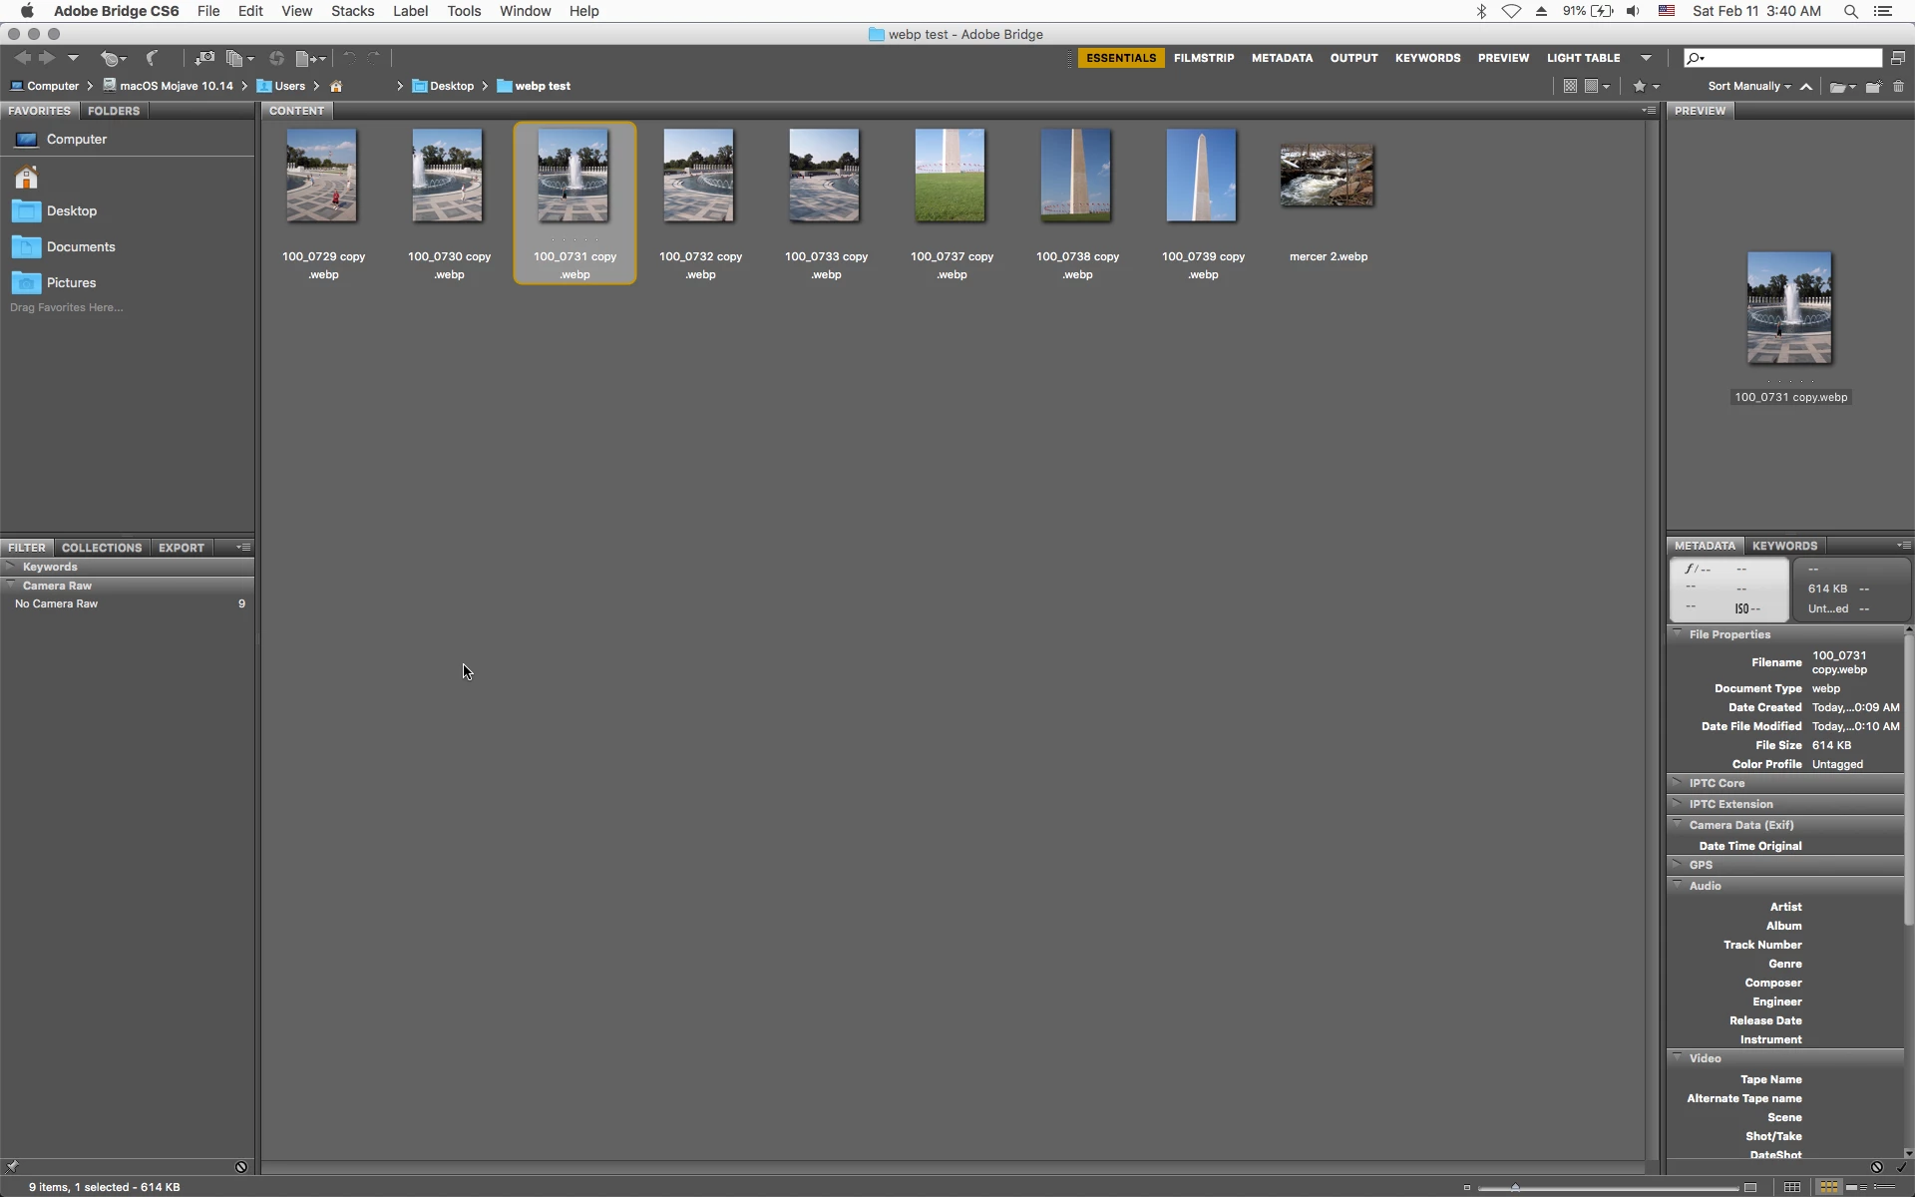Open the Sort Manually dropdown
The image size is (1915, 1197).
(1747, 87)
